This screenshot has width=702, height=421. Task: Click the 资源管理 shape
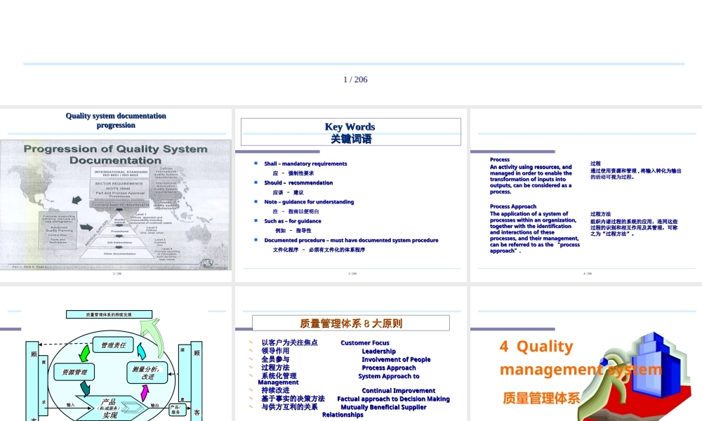[x=74, y=372]
